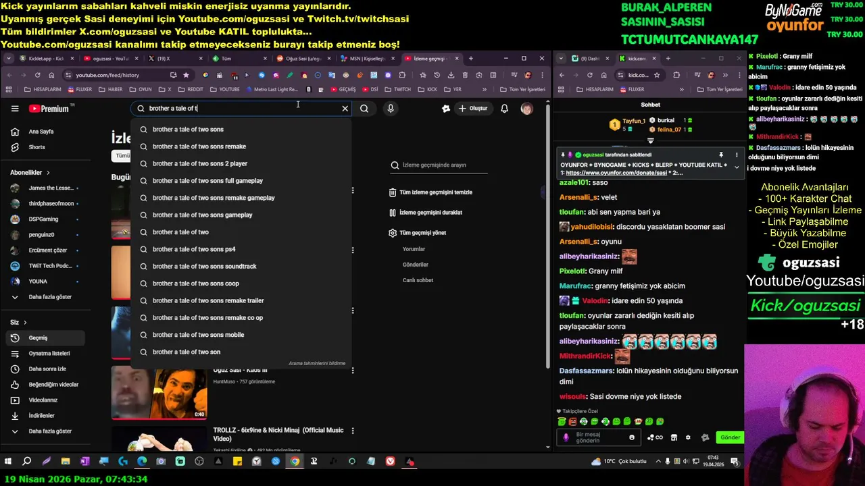Expand the Siz section chevron
This screenshot has width=865, height=486.
pyautogui.click(x=25, y=323)
